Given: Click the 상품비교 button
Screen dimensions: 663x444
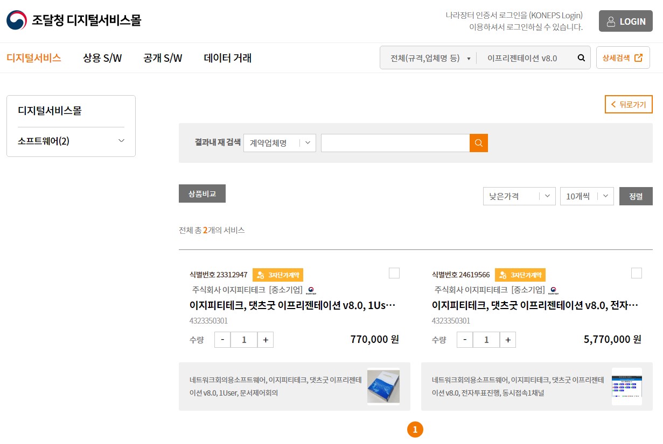Looking at the screenshot, I should [202, 194].
